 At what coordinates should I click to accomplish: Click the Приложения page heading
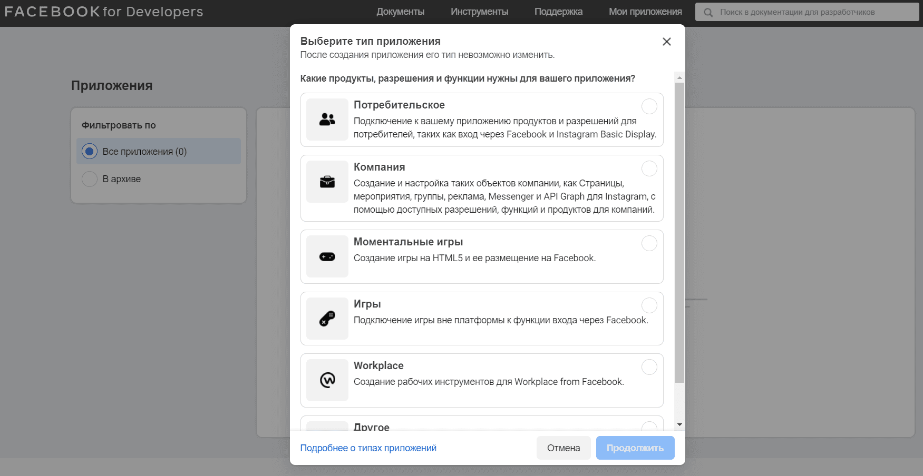(112, 86)
